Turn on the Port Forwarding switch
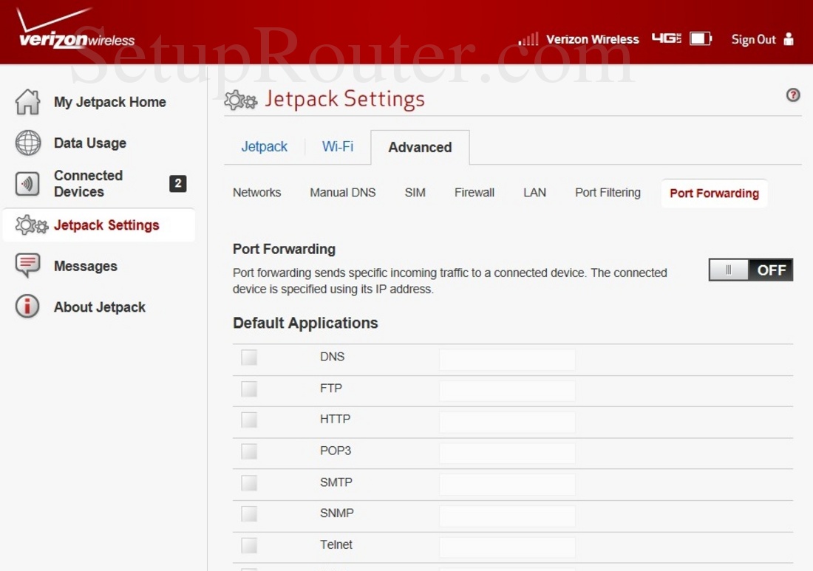The height and width of the screenshot is (571, 813). (750, 270)
